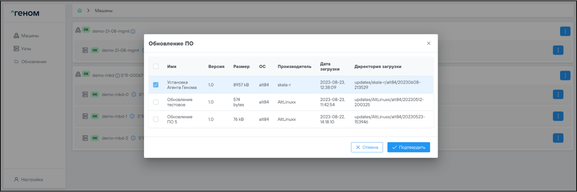This screenshot has height=192, width=577.
Task: Click the Отмена button
Action: [367, 147]
